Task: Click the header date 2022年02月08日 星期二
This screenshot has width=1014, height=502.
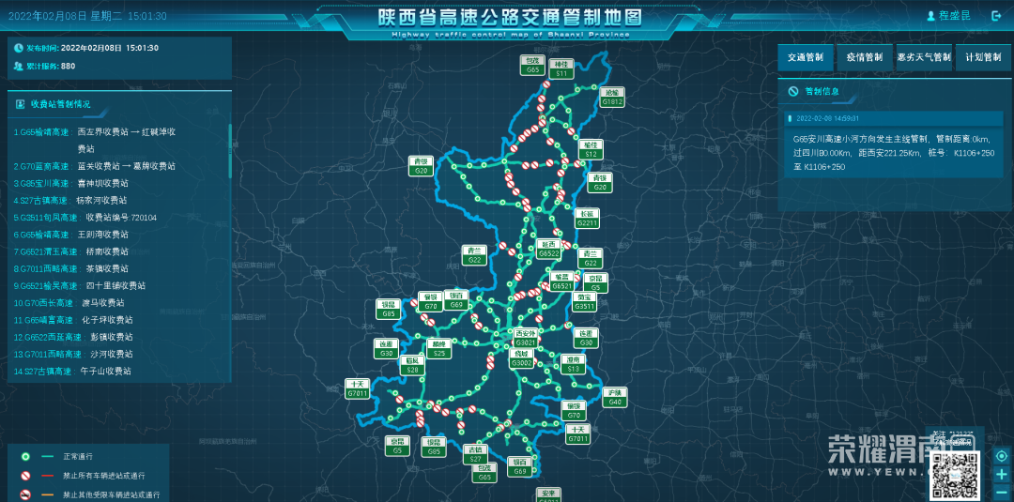Action: point(67,16)
